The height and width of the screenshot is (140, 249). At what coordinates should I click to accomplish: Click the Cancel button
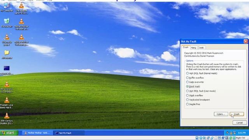click(x=240, y=122)
